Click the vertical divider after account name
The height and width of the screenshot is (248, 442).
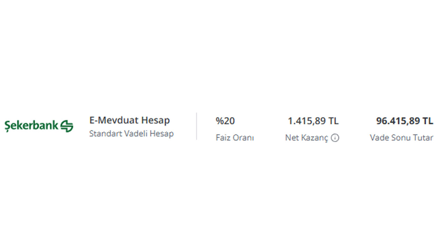(196, 126)
